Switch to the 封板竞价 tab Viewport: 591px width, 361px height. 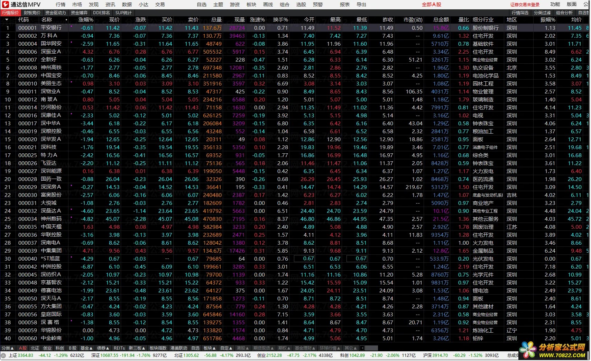(32, 12)
